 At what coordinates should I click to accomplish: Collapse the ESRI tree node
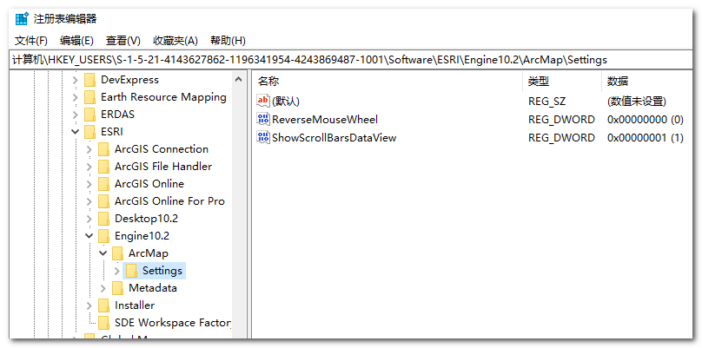[76, 132]
